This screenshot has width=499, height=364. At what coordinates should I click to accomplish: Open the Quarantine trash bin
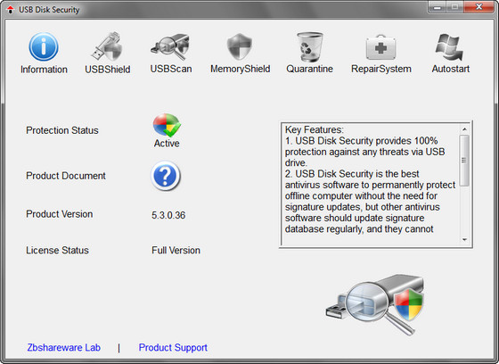309,46
